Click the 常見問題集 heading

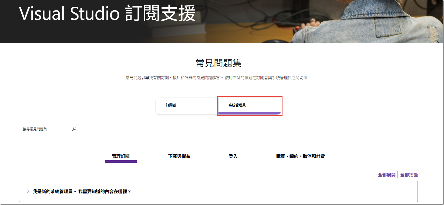click(218, 63)
